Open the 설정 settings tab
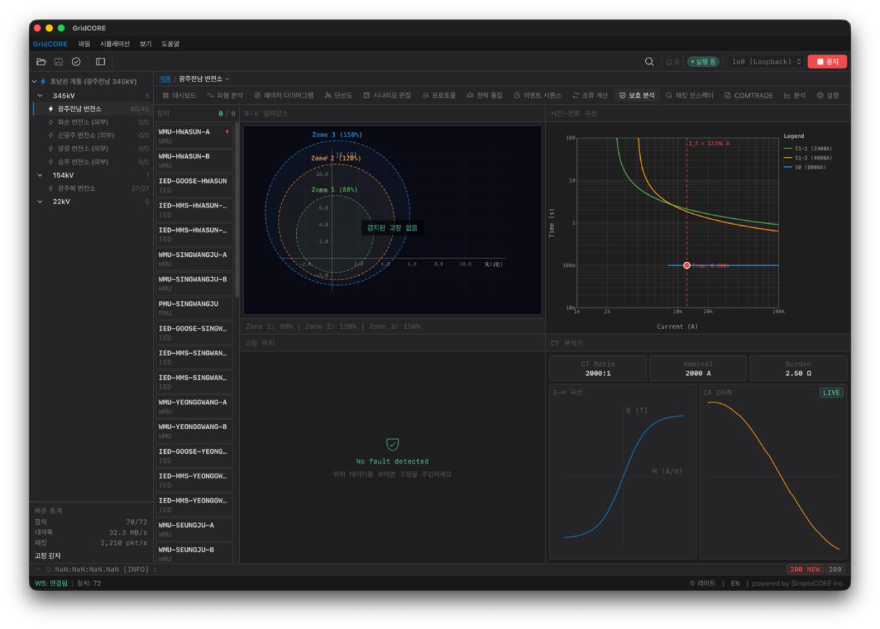The image size is (880, 629). coord(828,95)
